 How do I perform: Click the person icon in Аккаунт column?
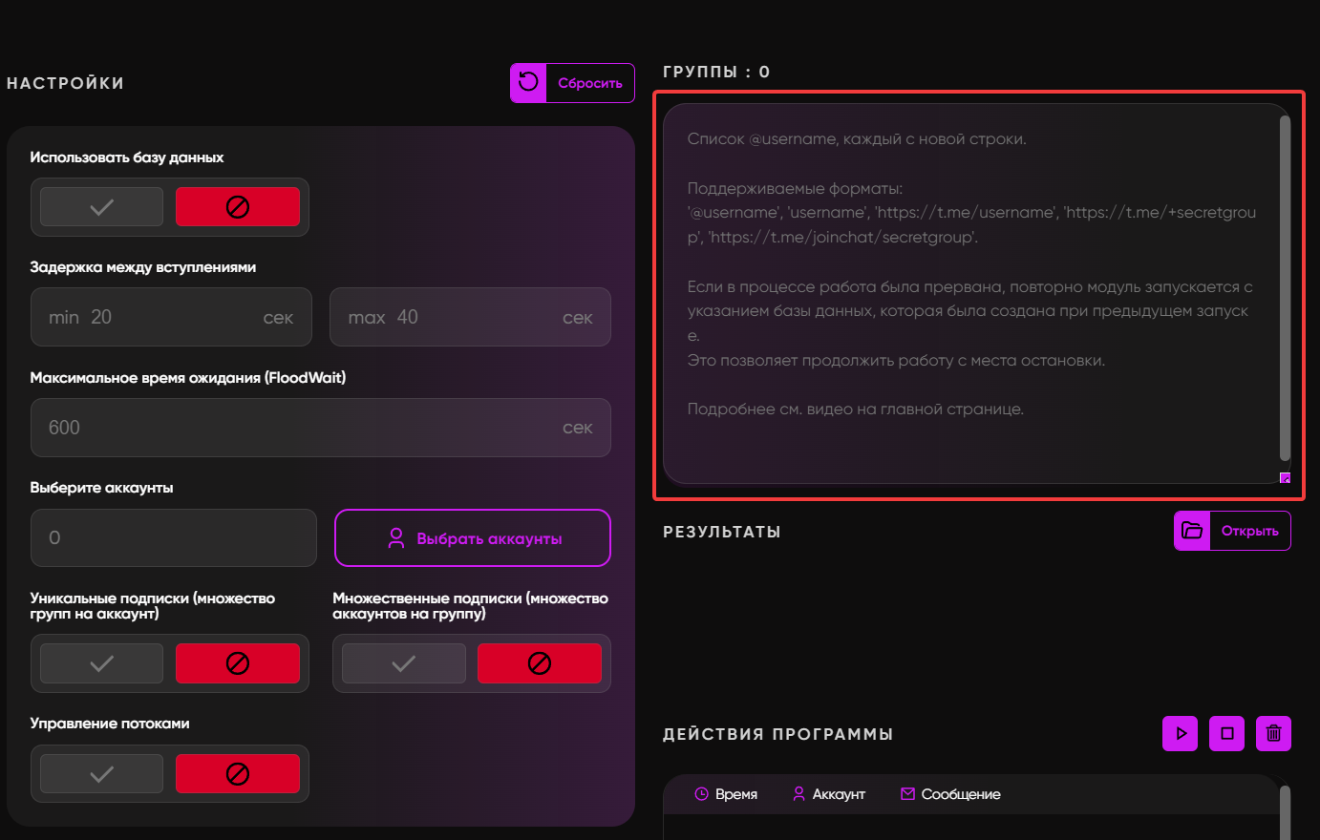click(x=798, y=794)
